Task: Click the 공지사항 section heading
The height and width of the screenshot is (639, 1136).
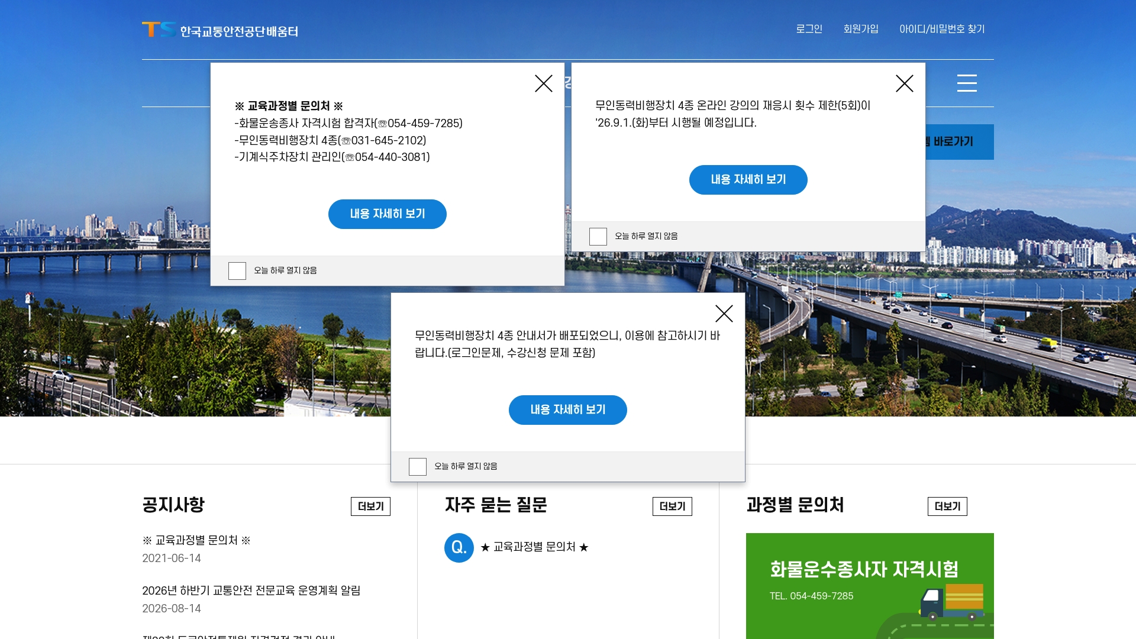Action: point(173,505)
